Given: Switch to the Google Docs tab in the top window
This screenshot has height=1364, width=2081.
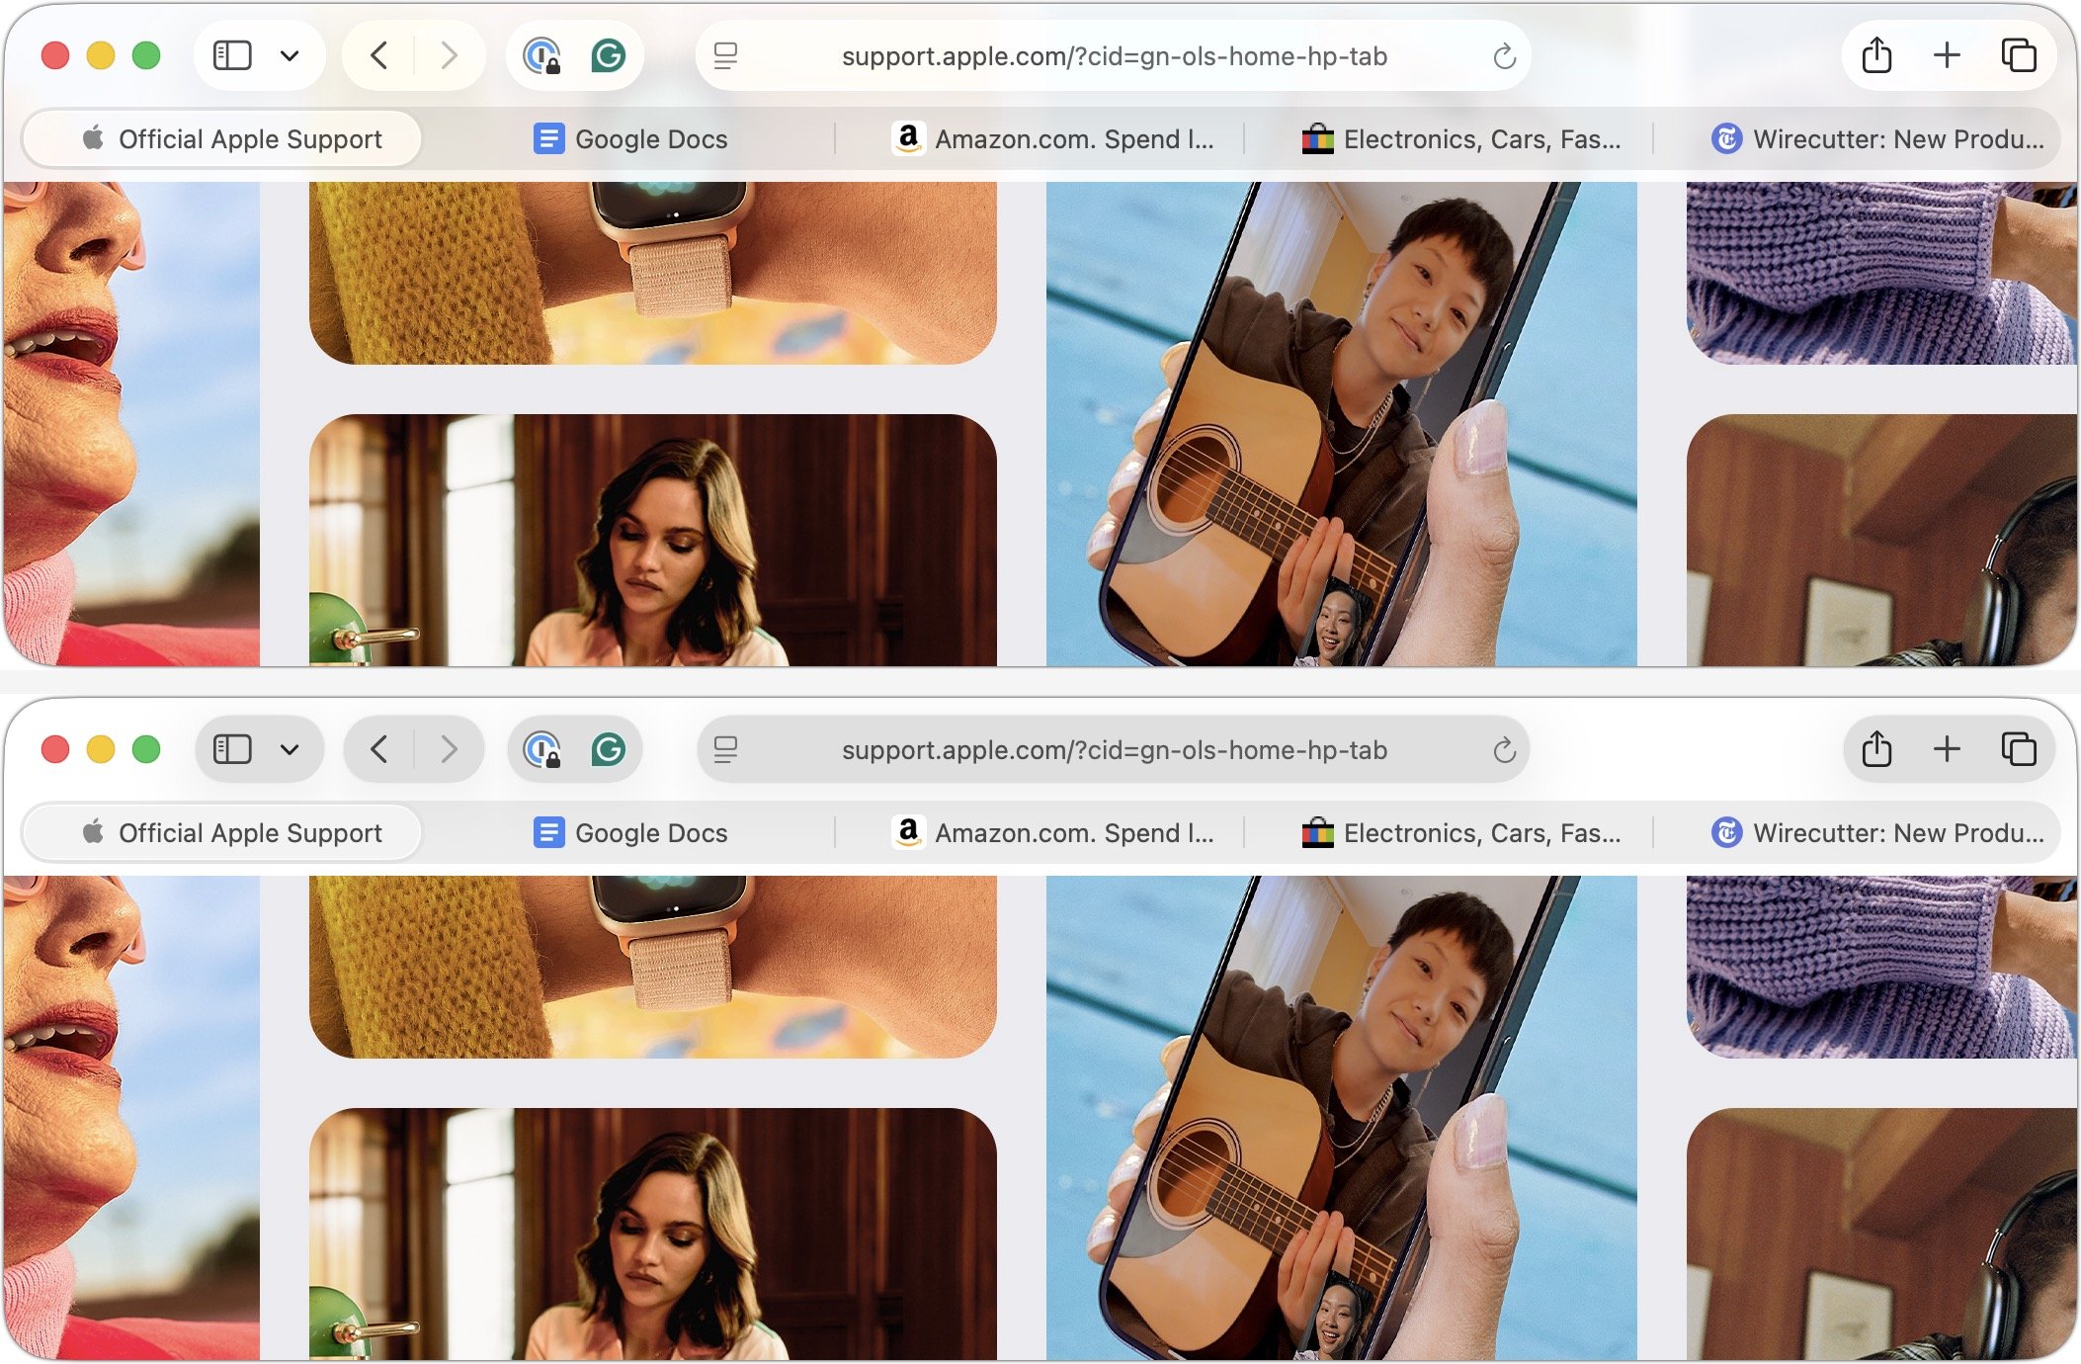Looking at the screenshot, I should coord(630,139).
